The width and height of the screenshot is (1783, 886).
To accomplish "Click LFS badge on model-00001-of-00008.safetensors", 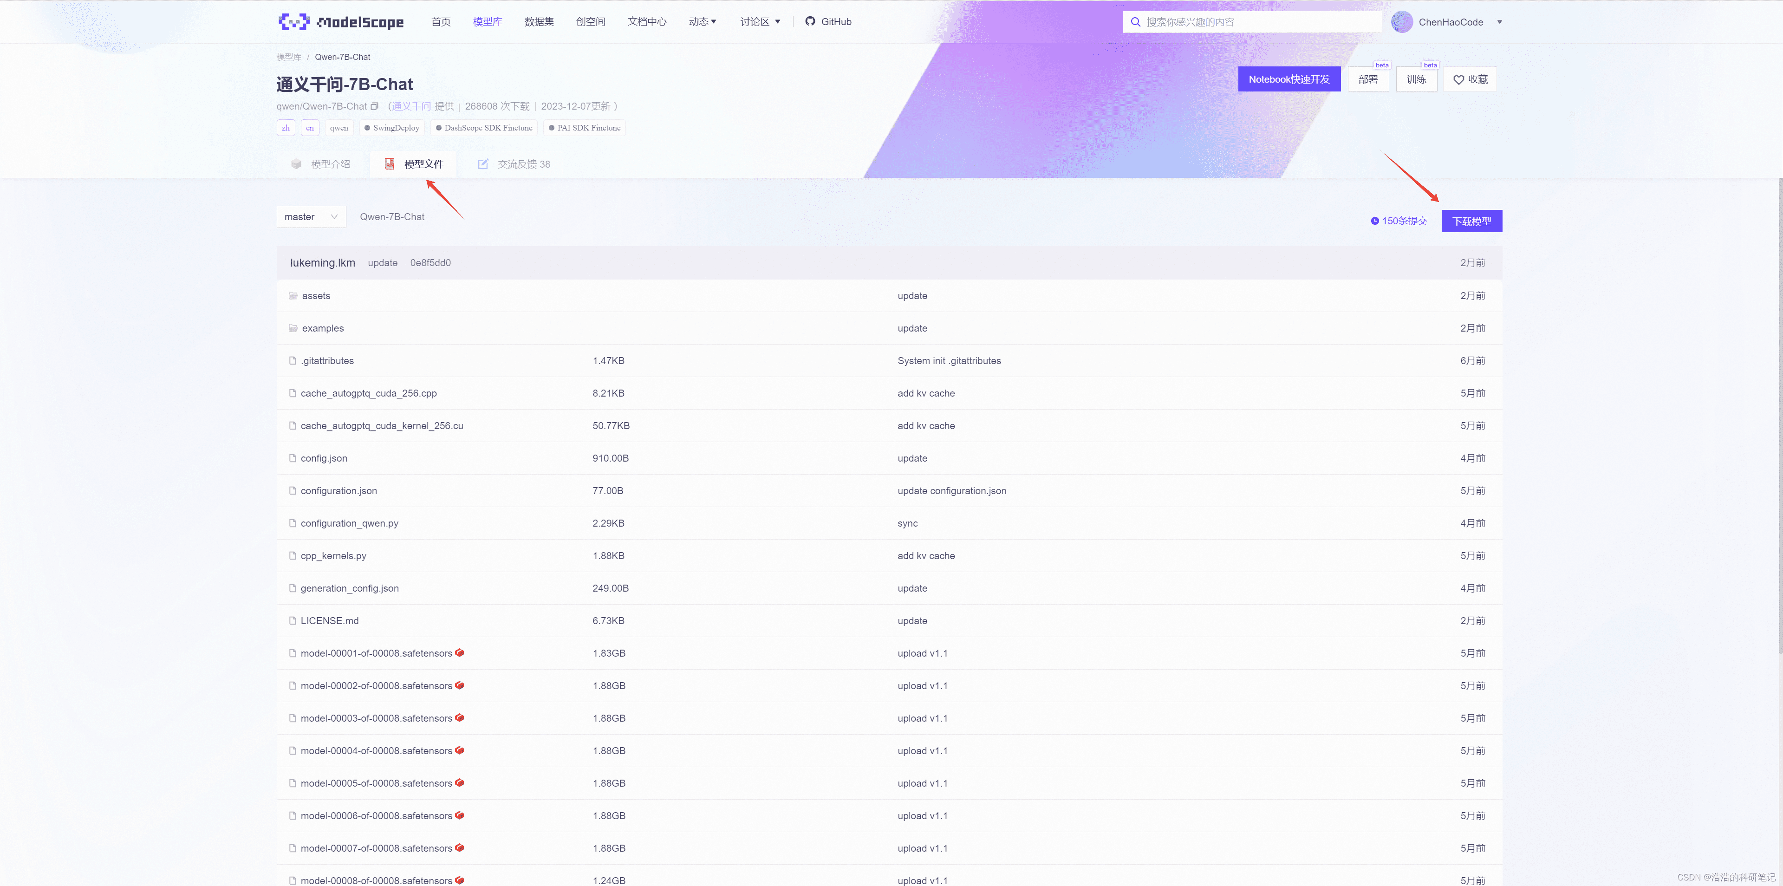I will 460,653.
